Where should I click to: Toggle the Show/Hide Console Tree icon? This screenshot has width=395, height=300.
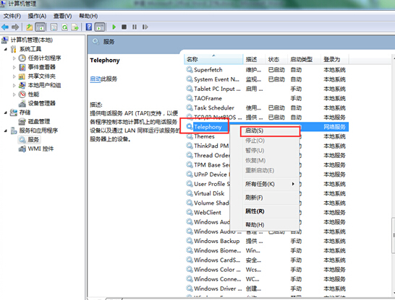tap(41, 27)
